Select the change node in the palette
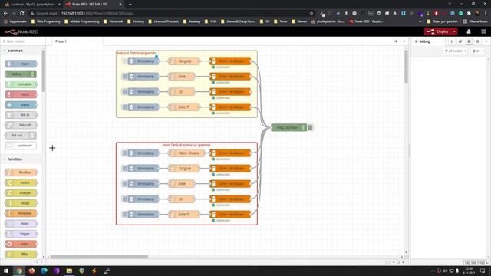Image resolution: width=491 pixels, height=276 pixels. click(x=21, y=192)
